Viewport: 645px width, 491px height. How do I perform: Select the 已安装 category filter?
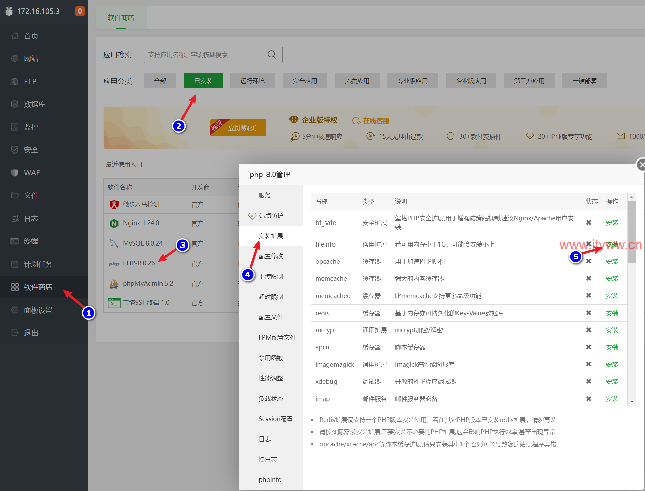(x=203, y=81)
